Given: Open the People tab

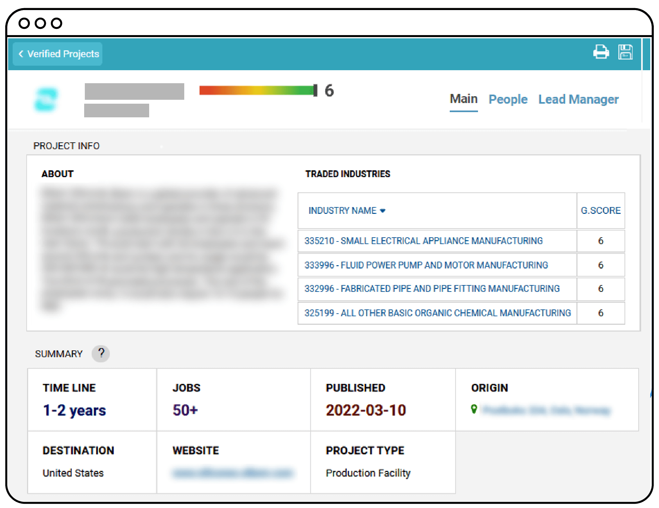Looking at the screenshot, I should click(508, 99).
